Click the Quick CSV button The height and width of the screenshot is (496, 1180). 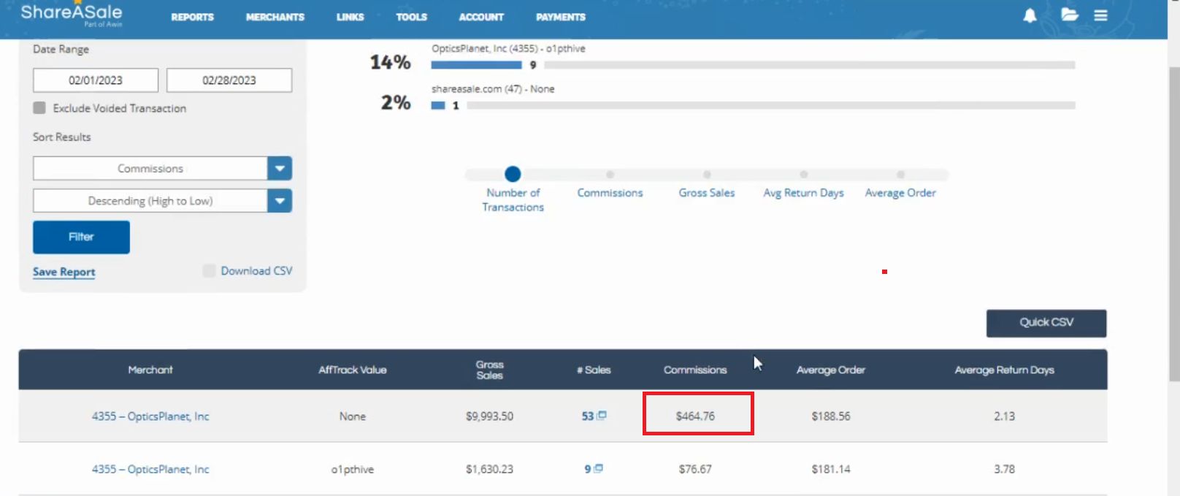tap(1046, 323)
